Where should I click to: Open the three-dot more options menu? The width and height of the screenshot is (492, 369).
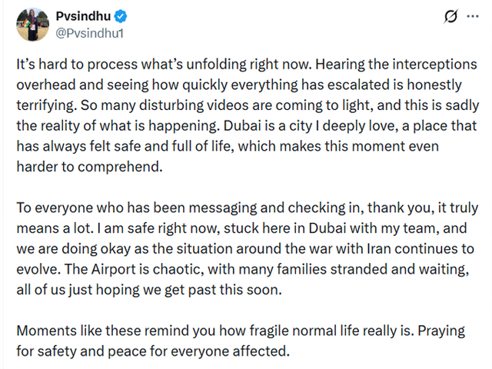(x=474, y=17)
